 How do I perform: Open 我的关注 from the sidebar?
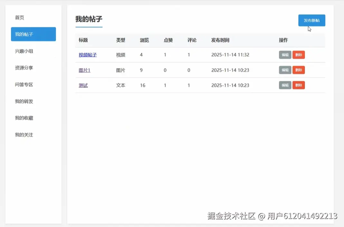point(24,135)
